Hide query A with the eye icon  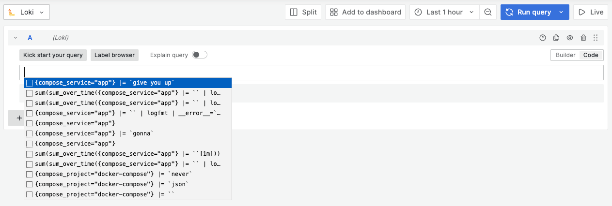(570, 38)
